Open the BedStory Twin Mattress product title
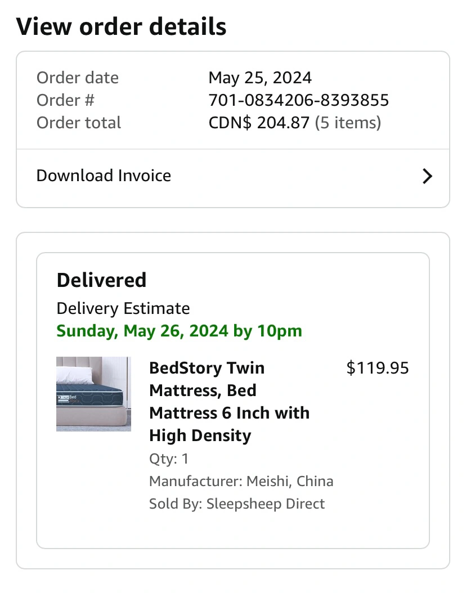 tap(229, 401)
